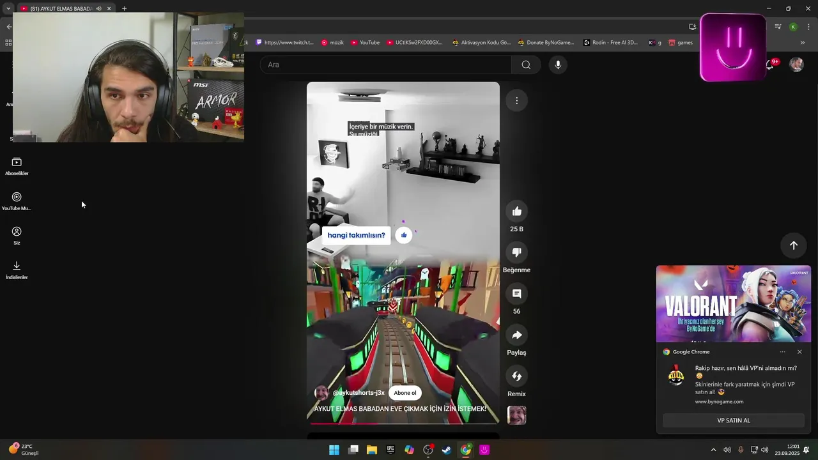The height and width of the screenshot is (460, 818).
Task: Open the Chrome profile K avatar
Action: pyautogui.click(x=793, y=26)
